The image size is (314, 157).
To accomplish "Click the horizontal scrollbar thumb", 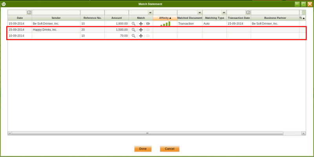I will tap(147, 133).
